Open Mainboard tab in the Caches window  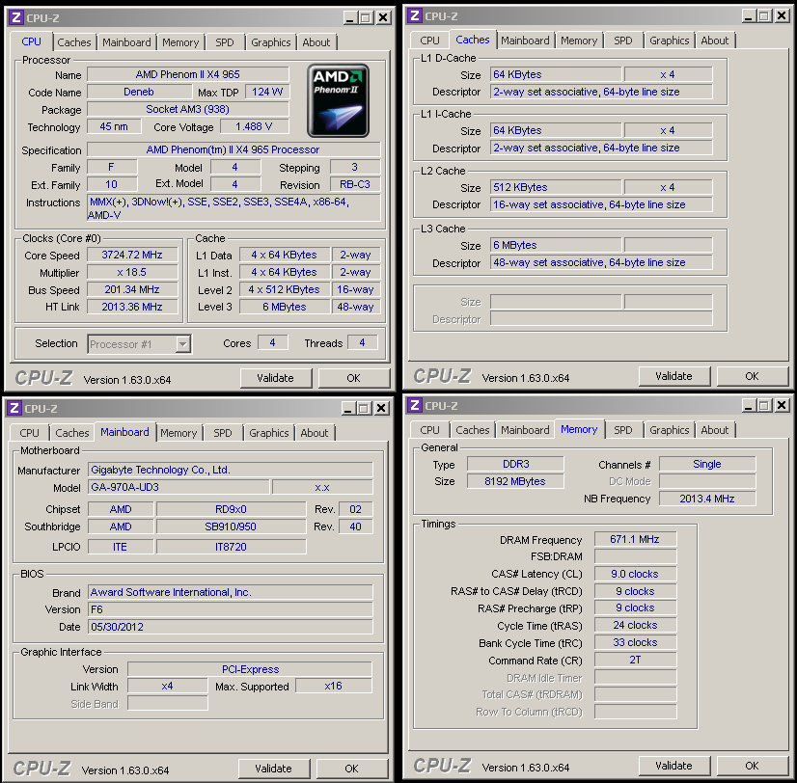coord(525,40)
